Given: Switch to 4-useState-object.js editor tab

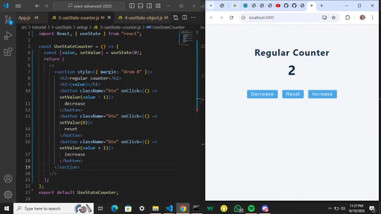Looking at the screenshot, I should [x=143, y=18].
